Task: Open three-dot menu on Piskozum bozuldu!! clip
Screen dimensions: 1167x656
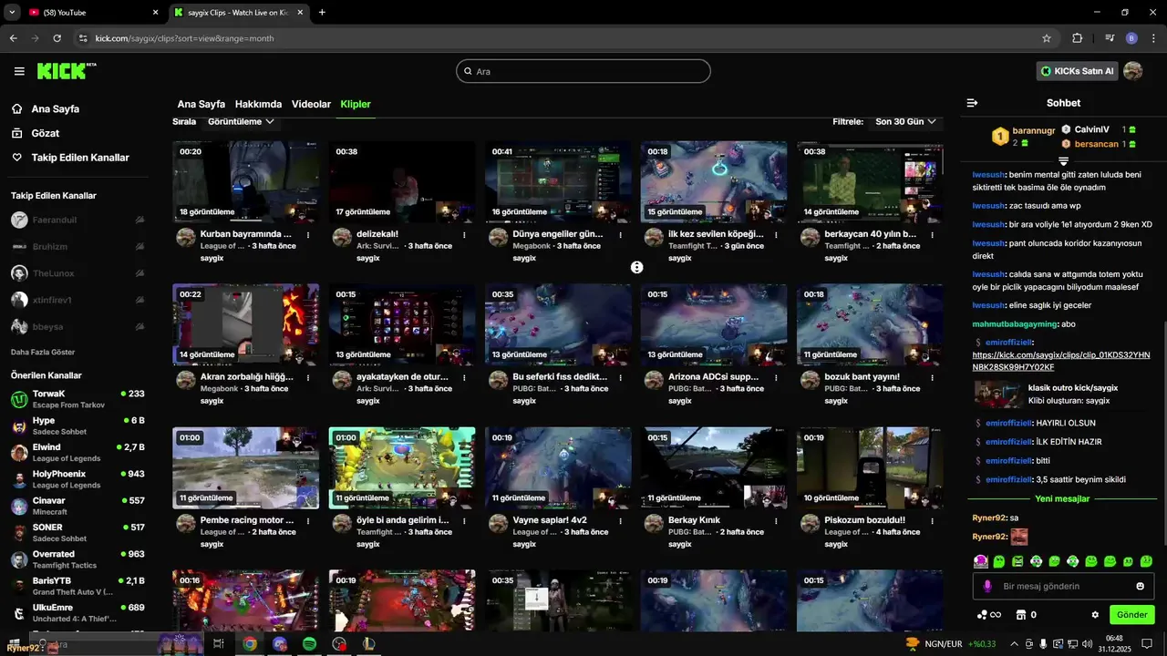Action: tap(932, 520)
